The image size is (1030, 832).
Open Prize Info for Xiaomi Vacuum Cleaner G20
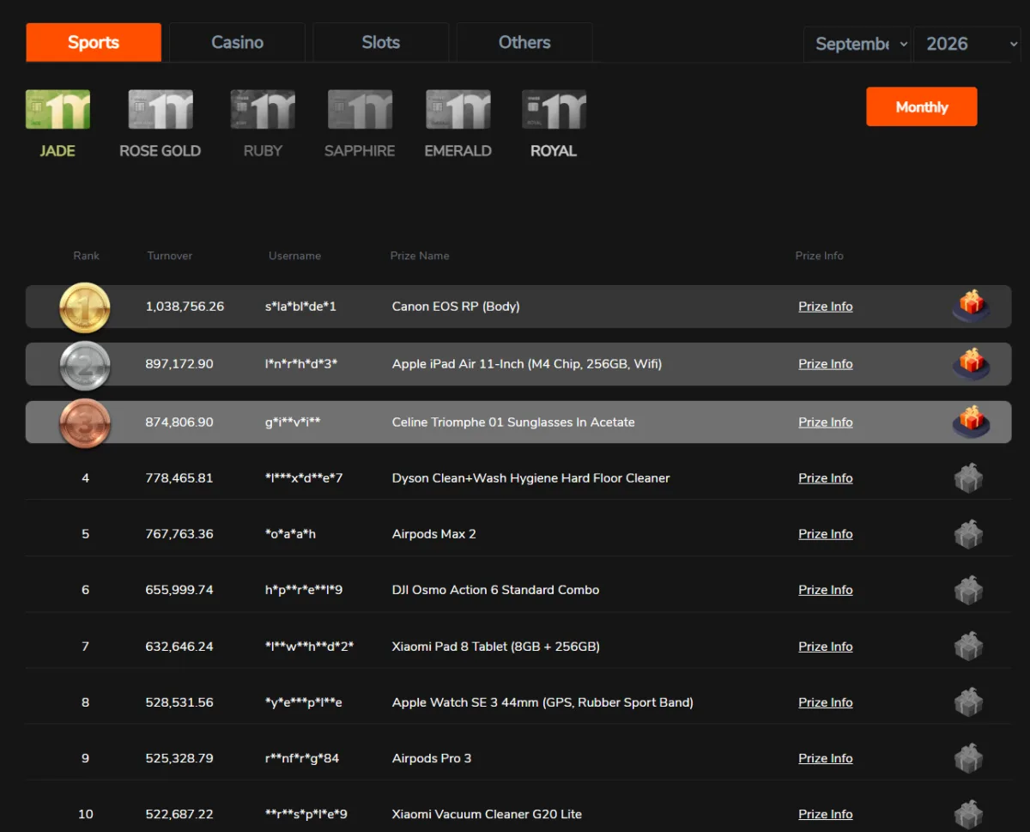coord(826,814)
